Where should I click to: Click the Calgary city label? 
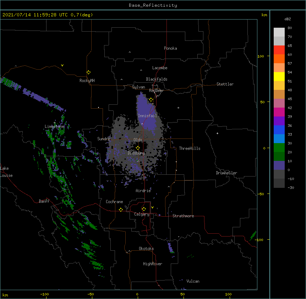point(142,214)
